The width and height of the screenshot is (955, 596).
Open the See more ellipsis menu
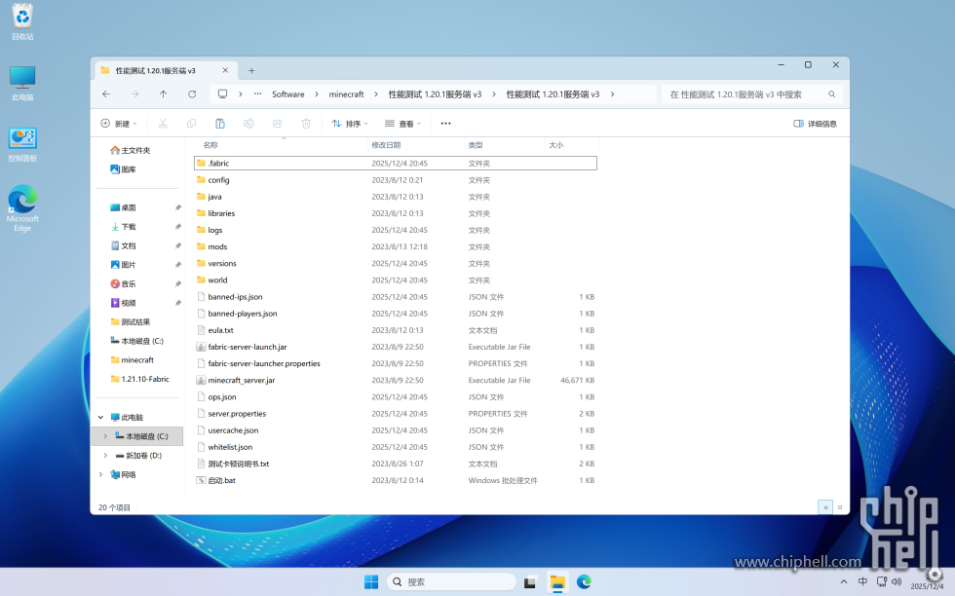click(445, 124)
